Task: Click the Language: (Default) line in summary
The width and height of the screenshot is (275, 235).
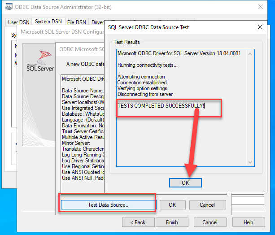Action: pyautogui.click(x=83, y=120)
